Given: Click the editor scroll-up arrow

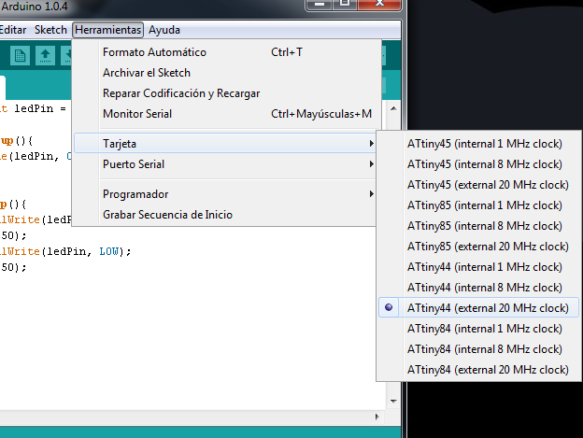Looking at the screenshot, I should pos(393,108).
